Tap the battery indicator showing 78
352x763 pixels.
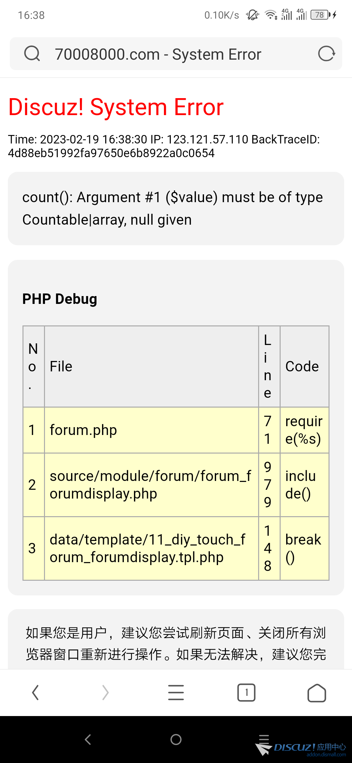[x=319, y=15]
